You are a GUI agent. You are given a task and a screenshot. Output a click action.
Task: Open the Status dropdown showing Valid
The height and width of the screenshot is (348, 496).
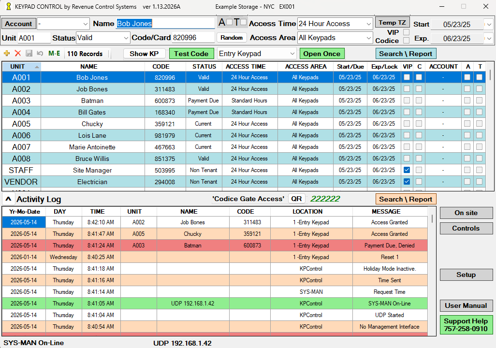(x=126, y=38)
